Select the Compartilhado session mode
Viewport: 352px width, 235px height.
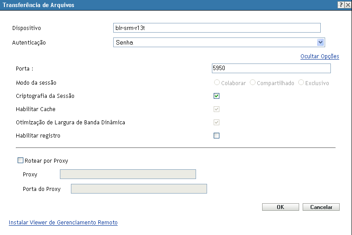tap(253, 83)
